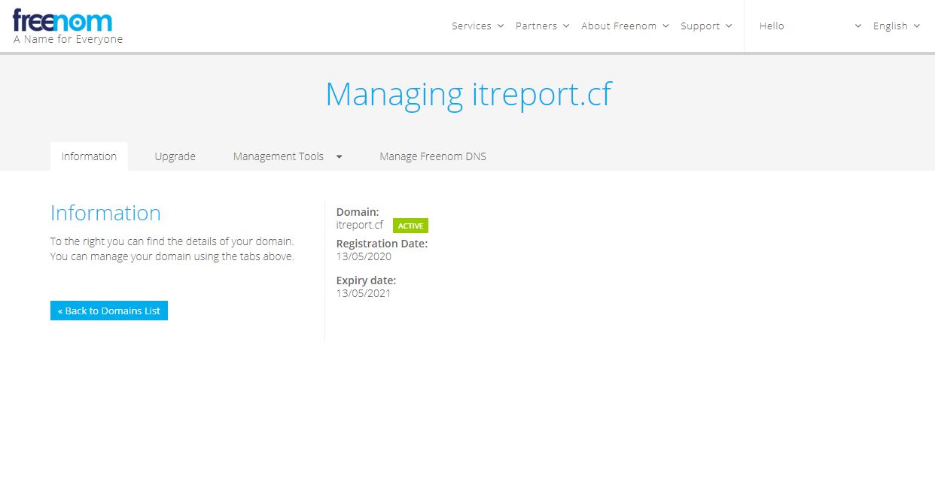The image size is (935, 491).
Task: Click the A Name for Everyone tagline
Action: [68, 39]
